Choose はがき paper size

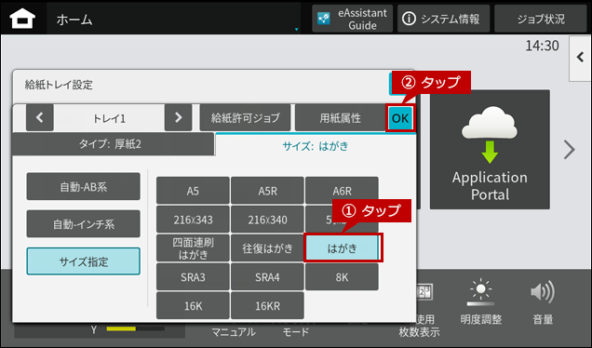coord(342,248)
